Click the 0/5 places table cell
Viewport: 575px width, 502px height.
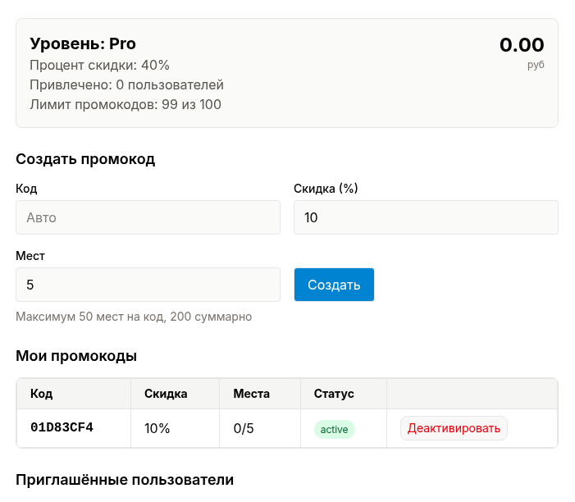pos(244,428)
